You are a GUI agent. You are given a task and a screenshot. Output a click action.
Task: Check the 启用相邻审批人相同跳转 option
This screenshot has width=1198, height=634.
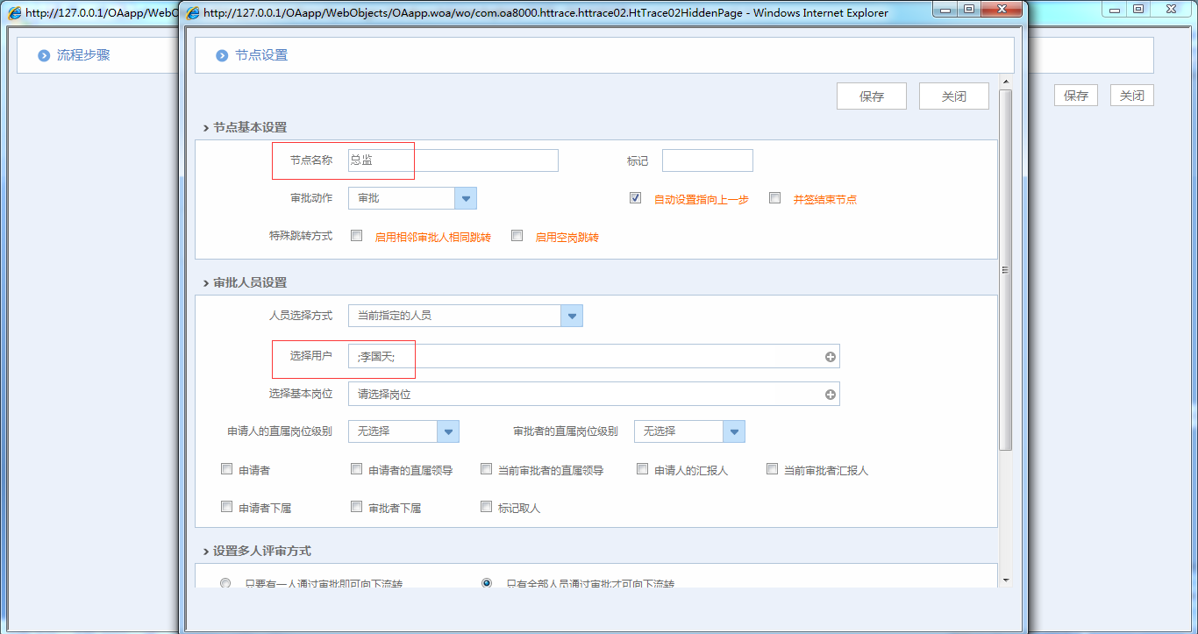tap(356, 236)
